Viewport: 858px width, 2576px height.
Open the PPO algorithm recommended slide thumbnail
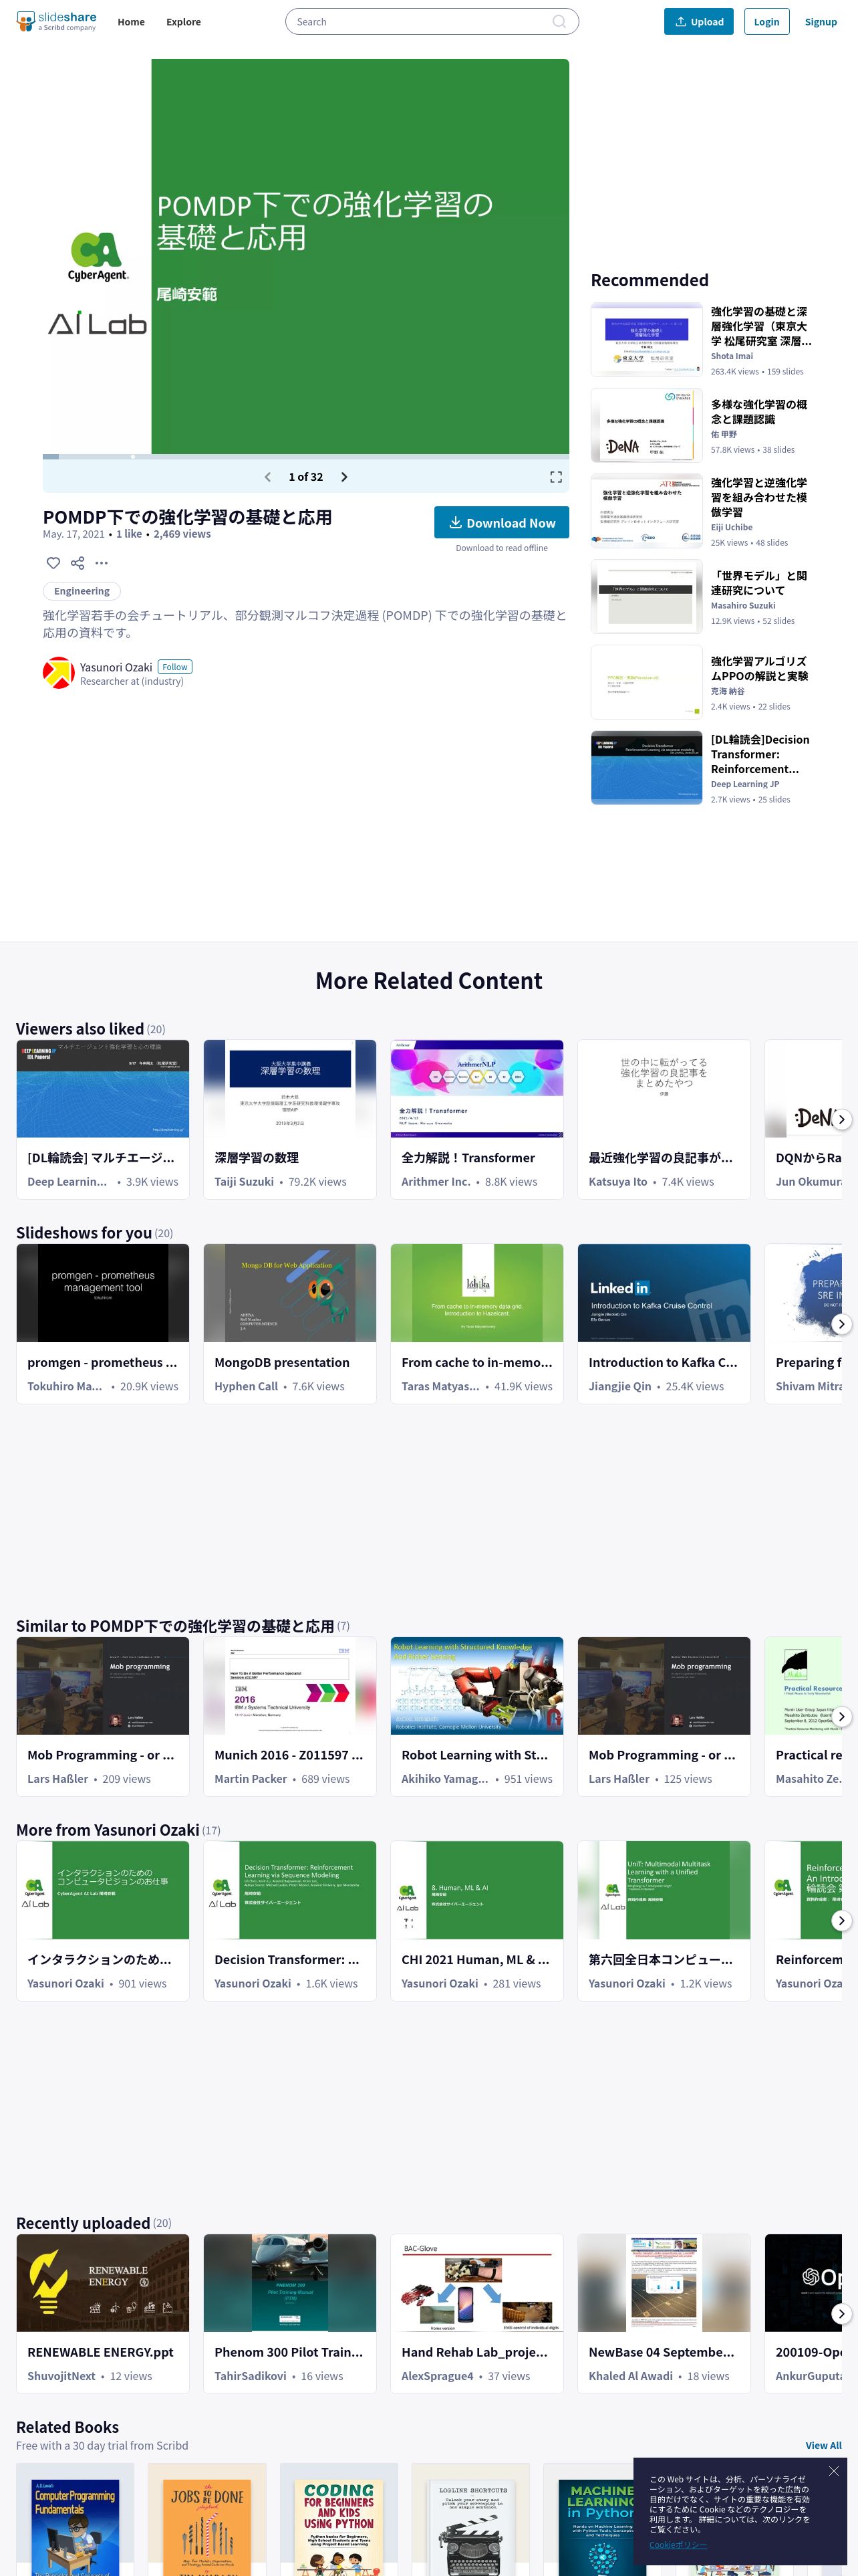(x=646, y=682)
